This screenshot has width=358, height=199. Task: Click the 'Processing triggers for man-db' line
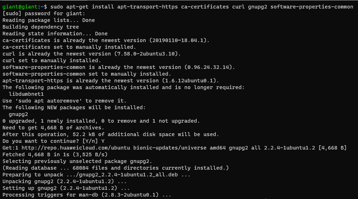click(x=87, y=195)
